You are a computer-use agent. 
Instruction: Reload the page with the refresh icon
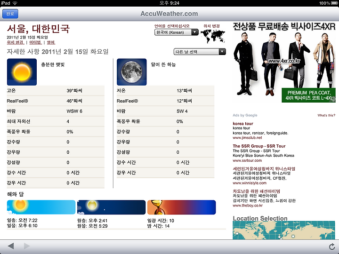[331, 246]
